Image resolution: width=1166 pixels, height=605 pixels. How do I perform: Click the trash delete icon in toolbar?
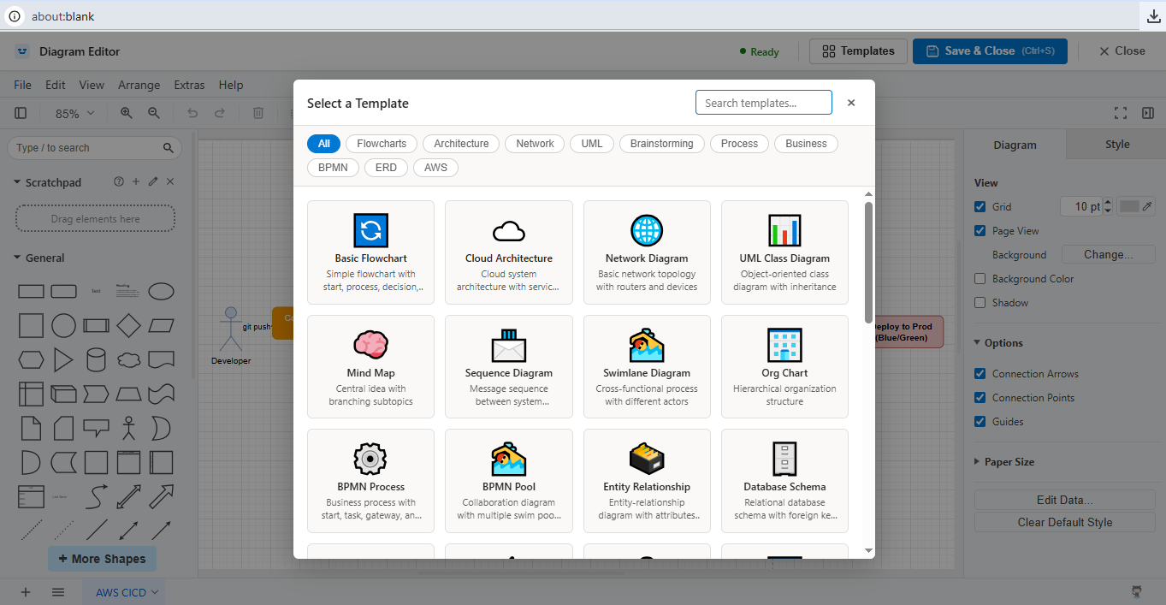pos(257,112)
